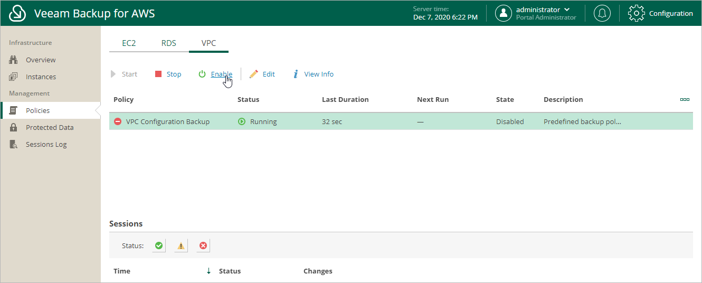Sort by the Status column in policies table
Viewport: 702px width, 283px height.
248,99
